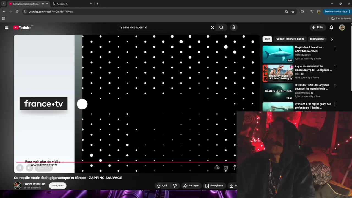Open the Chrome profile avatar

pyautogui.click(x=318, y=12)
